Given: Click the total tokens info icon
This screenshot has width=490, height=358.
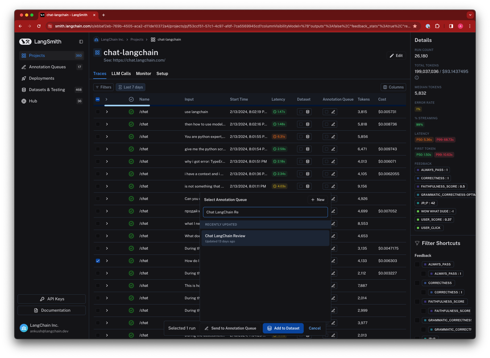Looking at the screenshot, I should 417,78.
